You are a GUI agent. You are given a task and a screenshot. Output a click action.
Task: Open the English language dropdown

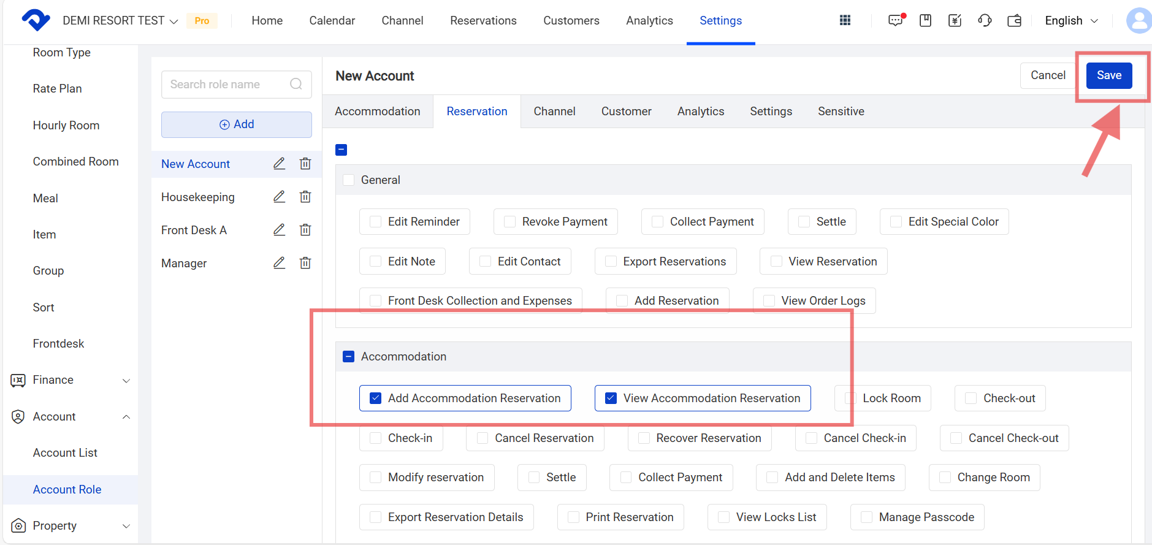coord(1071,20)
